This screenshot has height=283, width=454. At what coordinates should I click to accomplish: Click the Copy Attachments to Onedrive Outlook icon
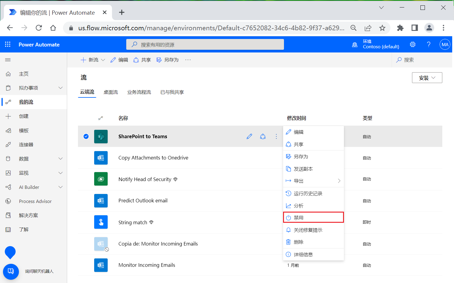tap(101, 158)
